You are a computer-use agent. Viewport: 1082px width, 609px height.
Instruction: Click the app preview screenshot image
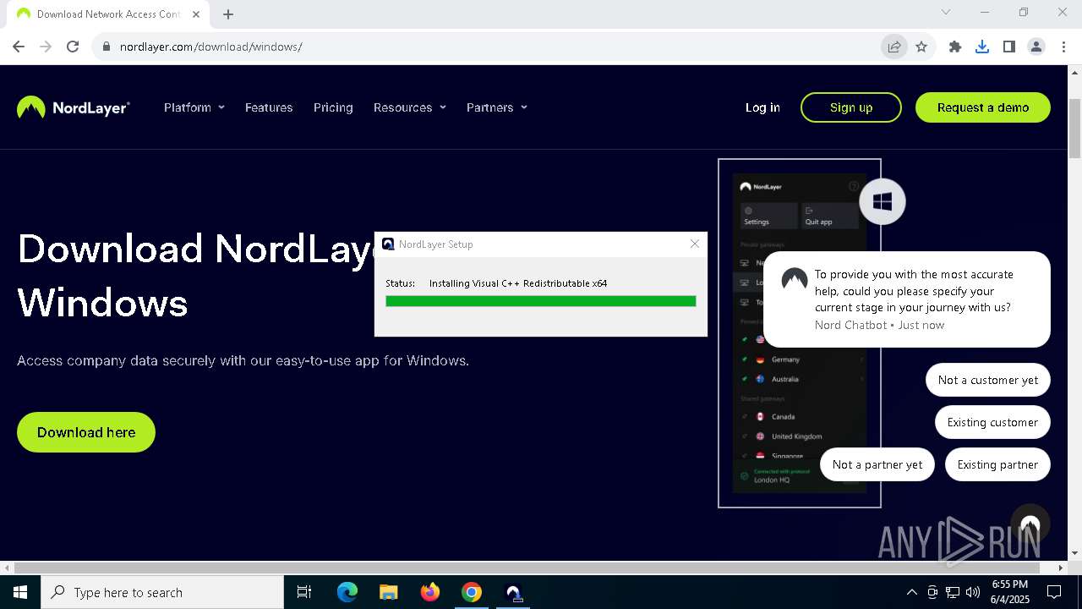coord(800,333)
